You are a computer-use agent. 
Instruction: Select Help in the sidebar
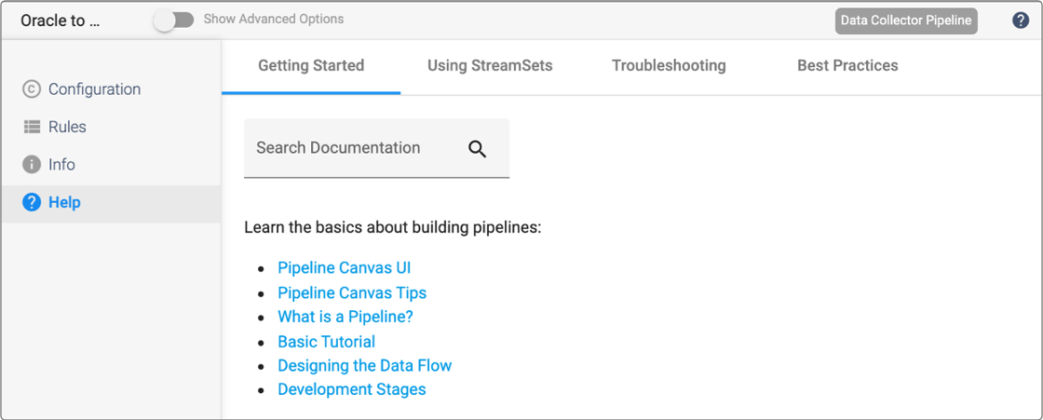pyautogui.click(x=111, y=202)
